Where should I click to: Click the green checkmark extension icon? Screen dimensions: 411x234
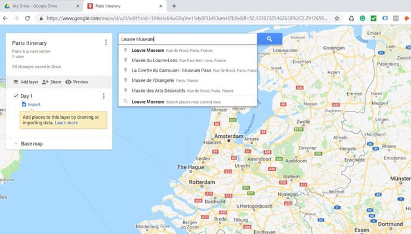point(373,19)
